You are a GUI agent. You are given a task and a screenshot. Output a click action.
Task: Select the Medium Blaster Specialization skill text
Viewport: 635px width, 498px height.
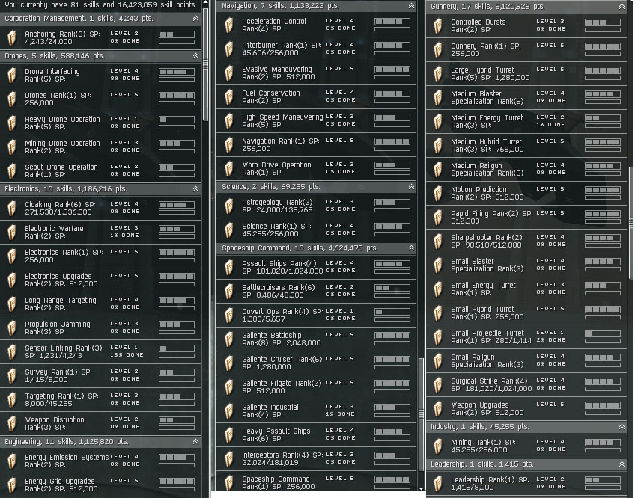(x=487, y=97)
